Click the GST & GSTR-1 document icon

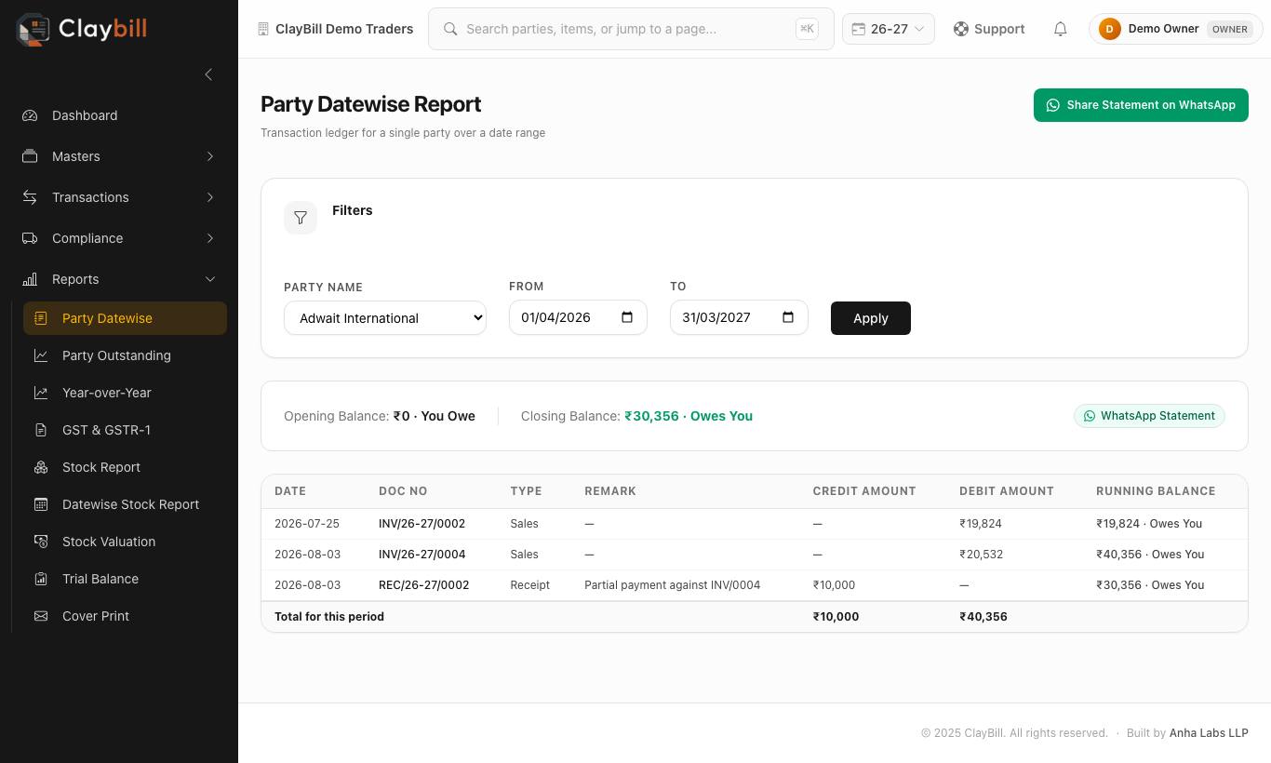pos(41,430)
